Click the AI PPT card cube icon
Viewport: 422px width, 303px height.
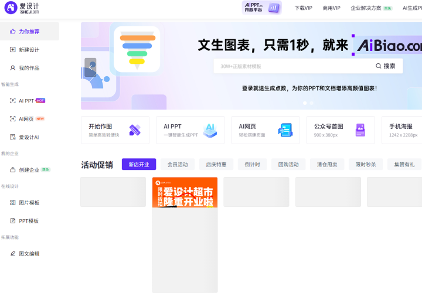(210, 130)
